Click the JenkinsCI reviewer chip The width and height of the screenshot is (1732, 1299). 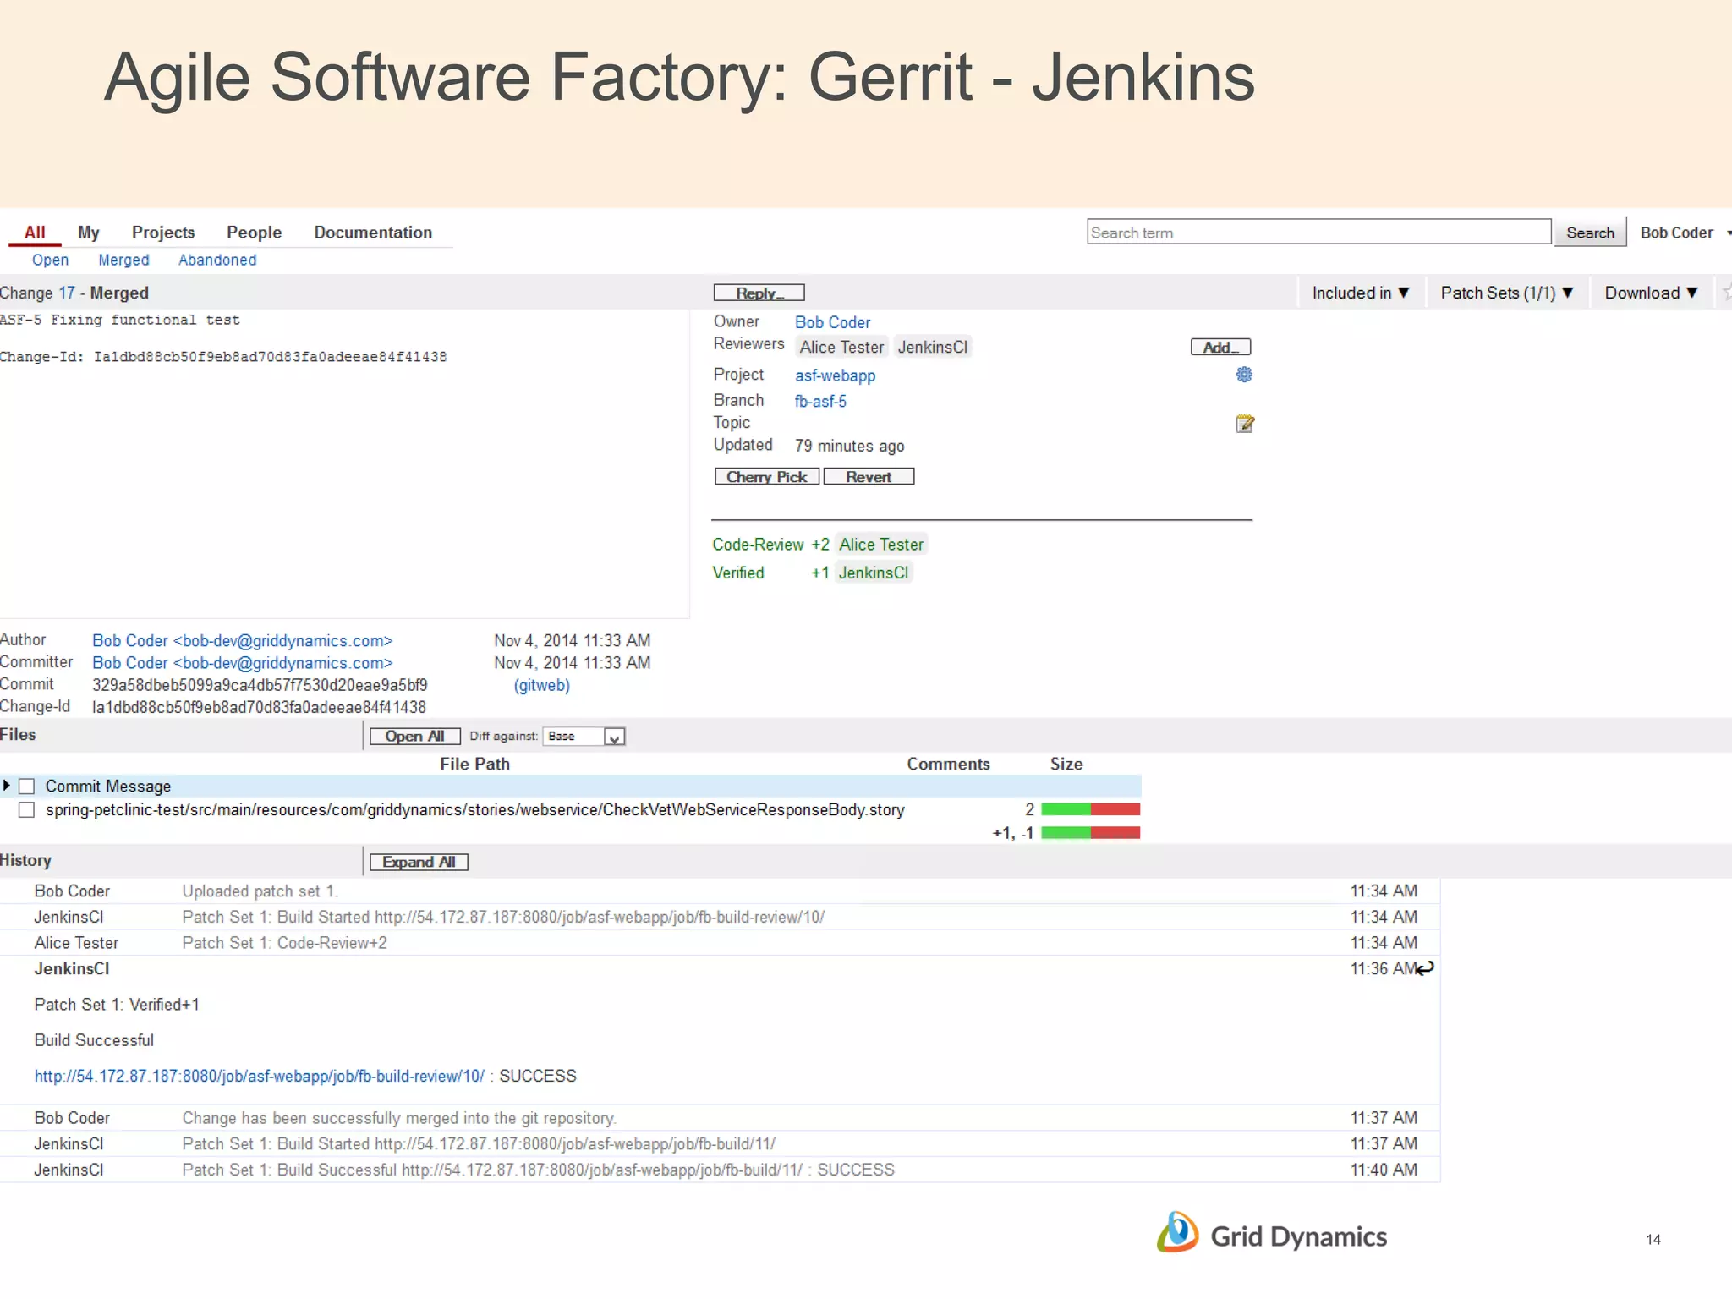(x=932, y=348)
